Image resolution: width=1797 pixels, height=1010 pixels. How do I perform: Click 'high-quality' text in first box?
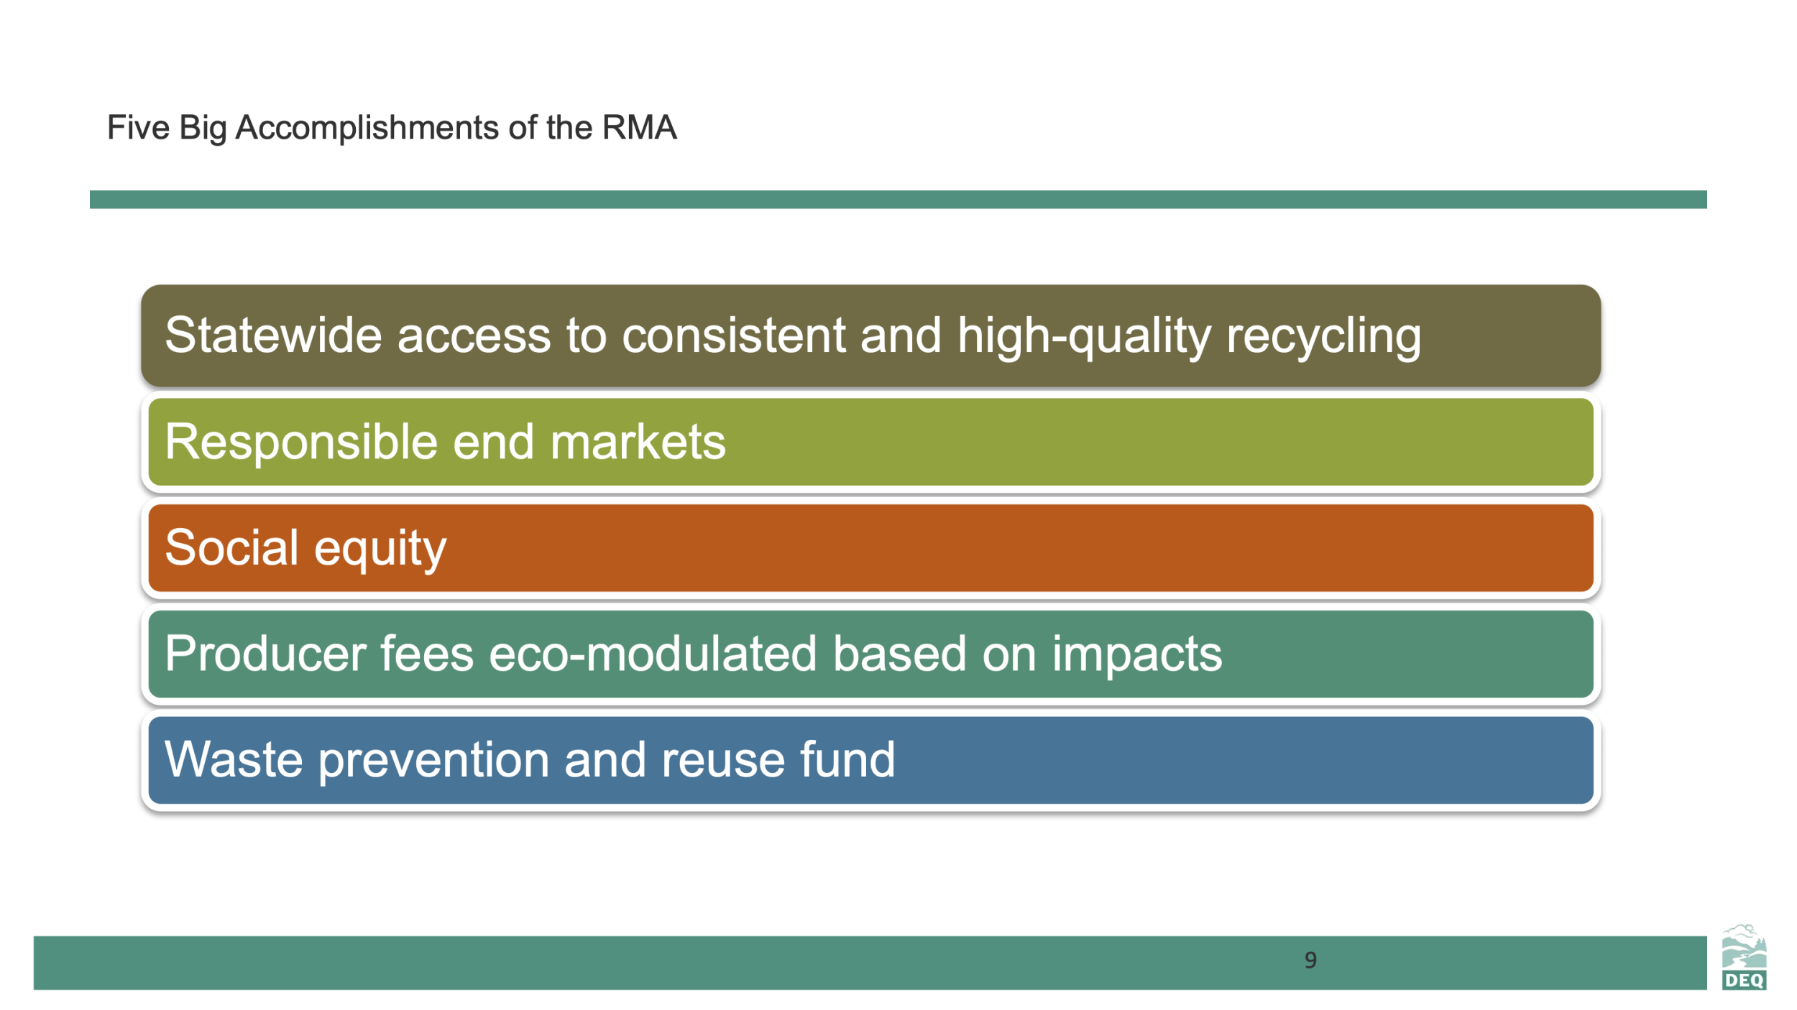pos(1084,335)
